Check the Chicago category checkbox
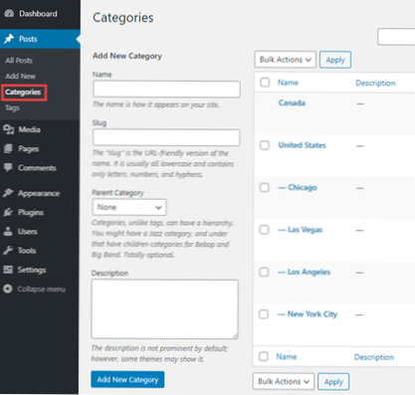Viewport: 415px width, 395px height. [265, 187]
